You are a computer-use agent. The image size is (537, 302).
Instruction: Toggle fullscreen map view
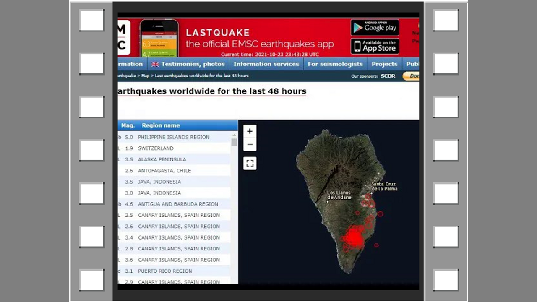[x=250, y=163]
